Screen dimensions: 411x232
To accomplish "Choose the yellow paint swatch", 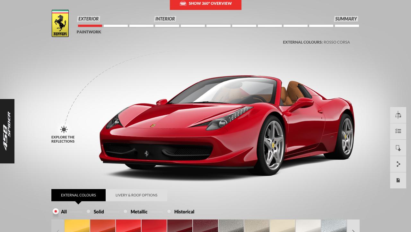I will (77, 226).
